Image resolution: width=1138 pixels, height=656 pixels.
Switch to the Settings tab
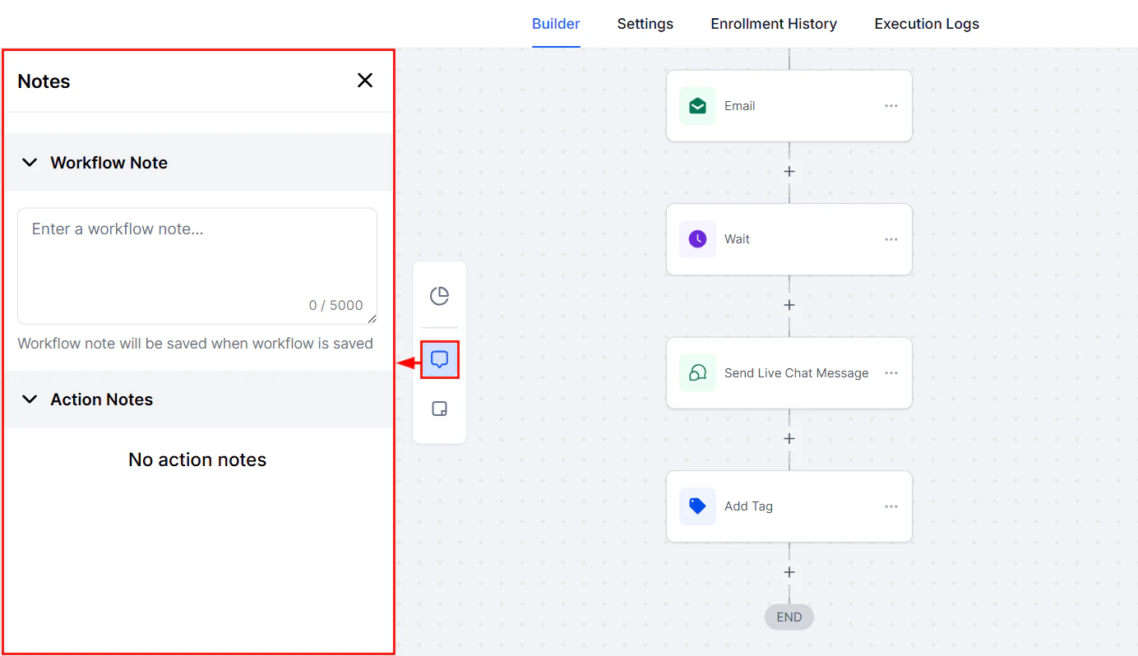645,24
